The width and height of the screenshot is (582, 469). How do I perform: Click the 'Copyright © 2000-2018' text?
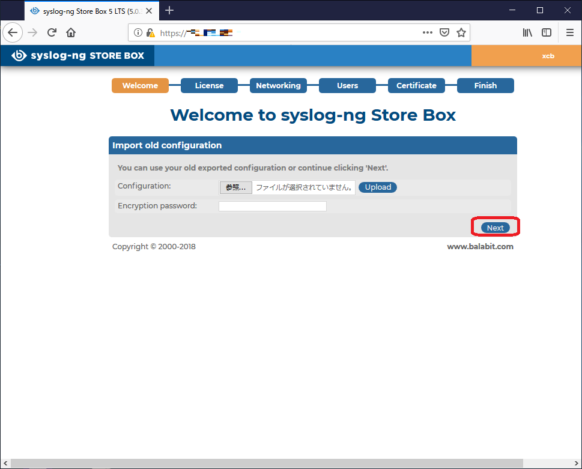point(154,247)
